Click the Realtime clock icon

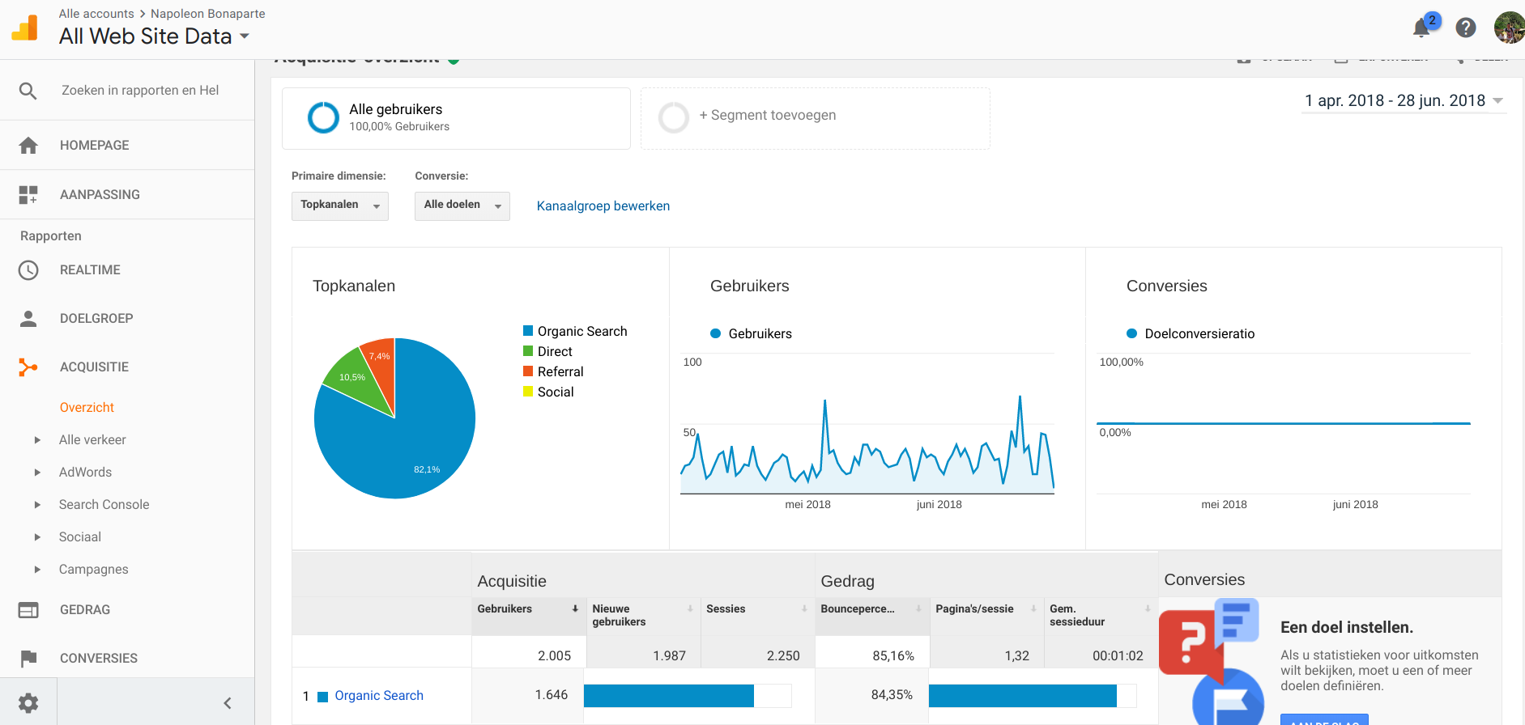pyautogui.click(x=28, y=270)
